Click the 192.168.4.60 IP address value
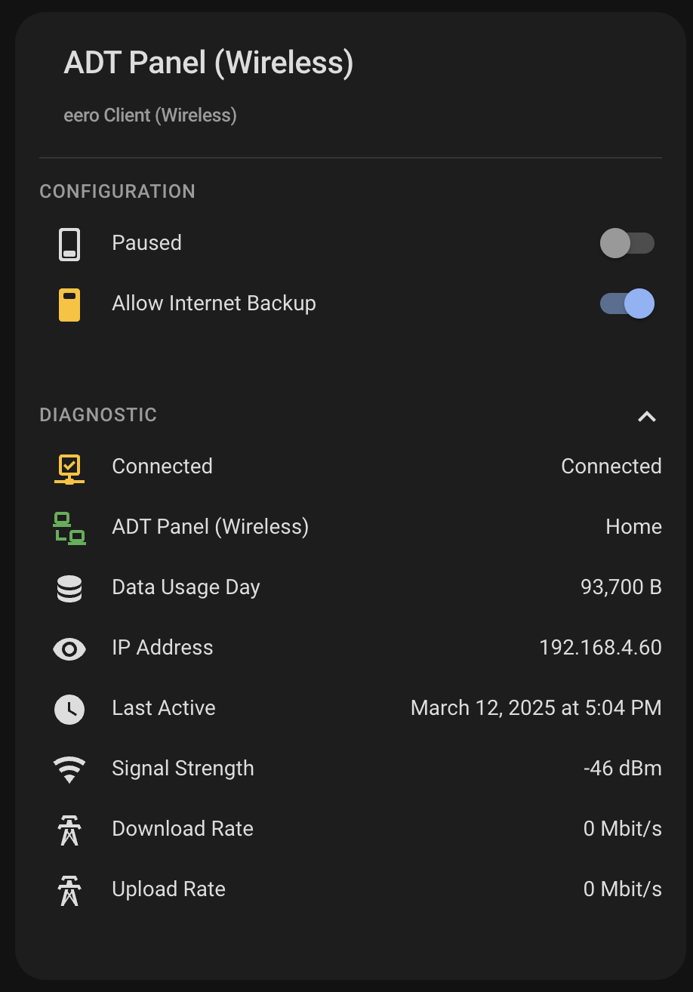The image size is (693, 992). [x=600, y=648]
